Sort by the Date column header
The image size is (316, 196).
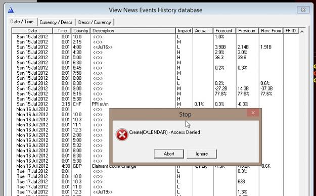coord(32,31)
